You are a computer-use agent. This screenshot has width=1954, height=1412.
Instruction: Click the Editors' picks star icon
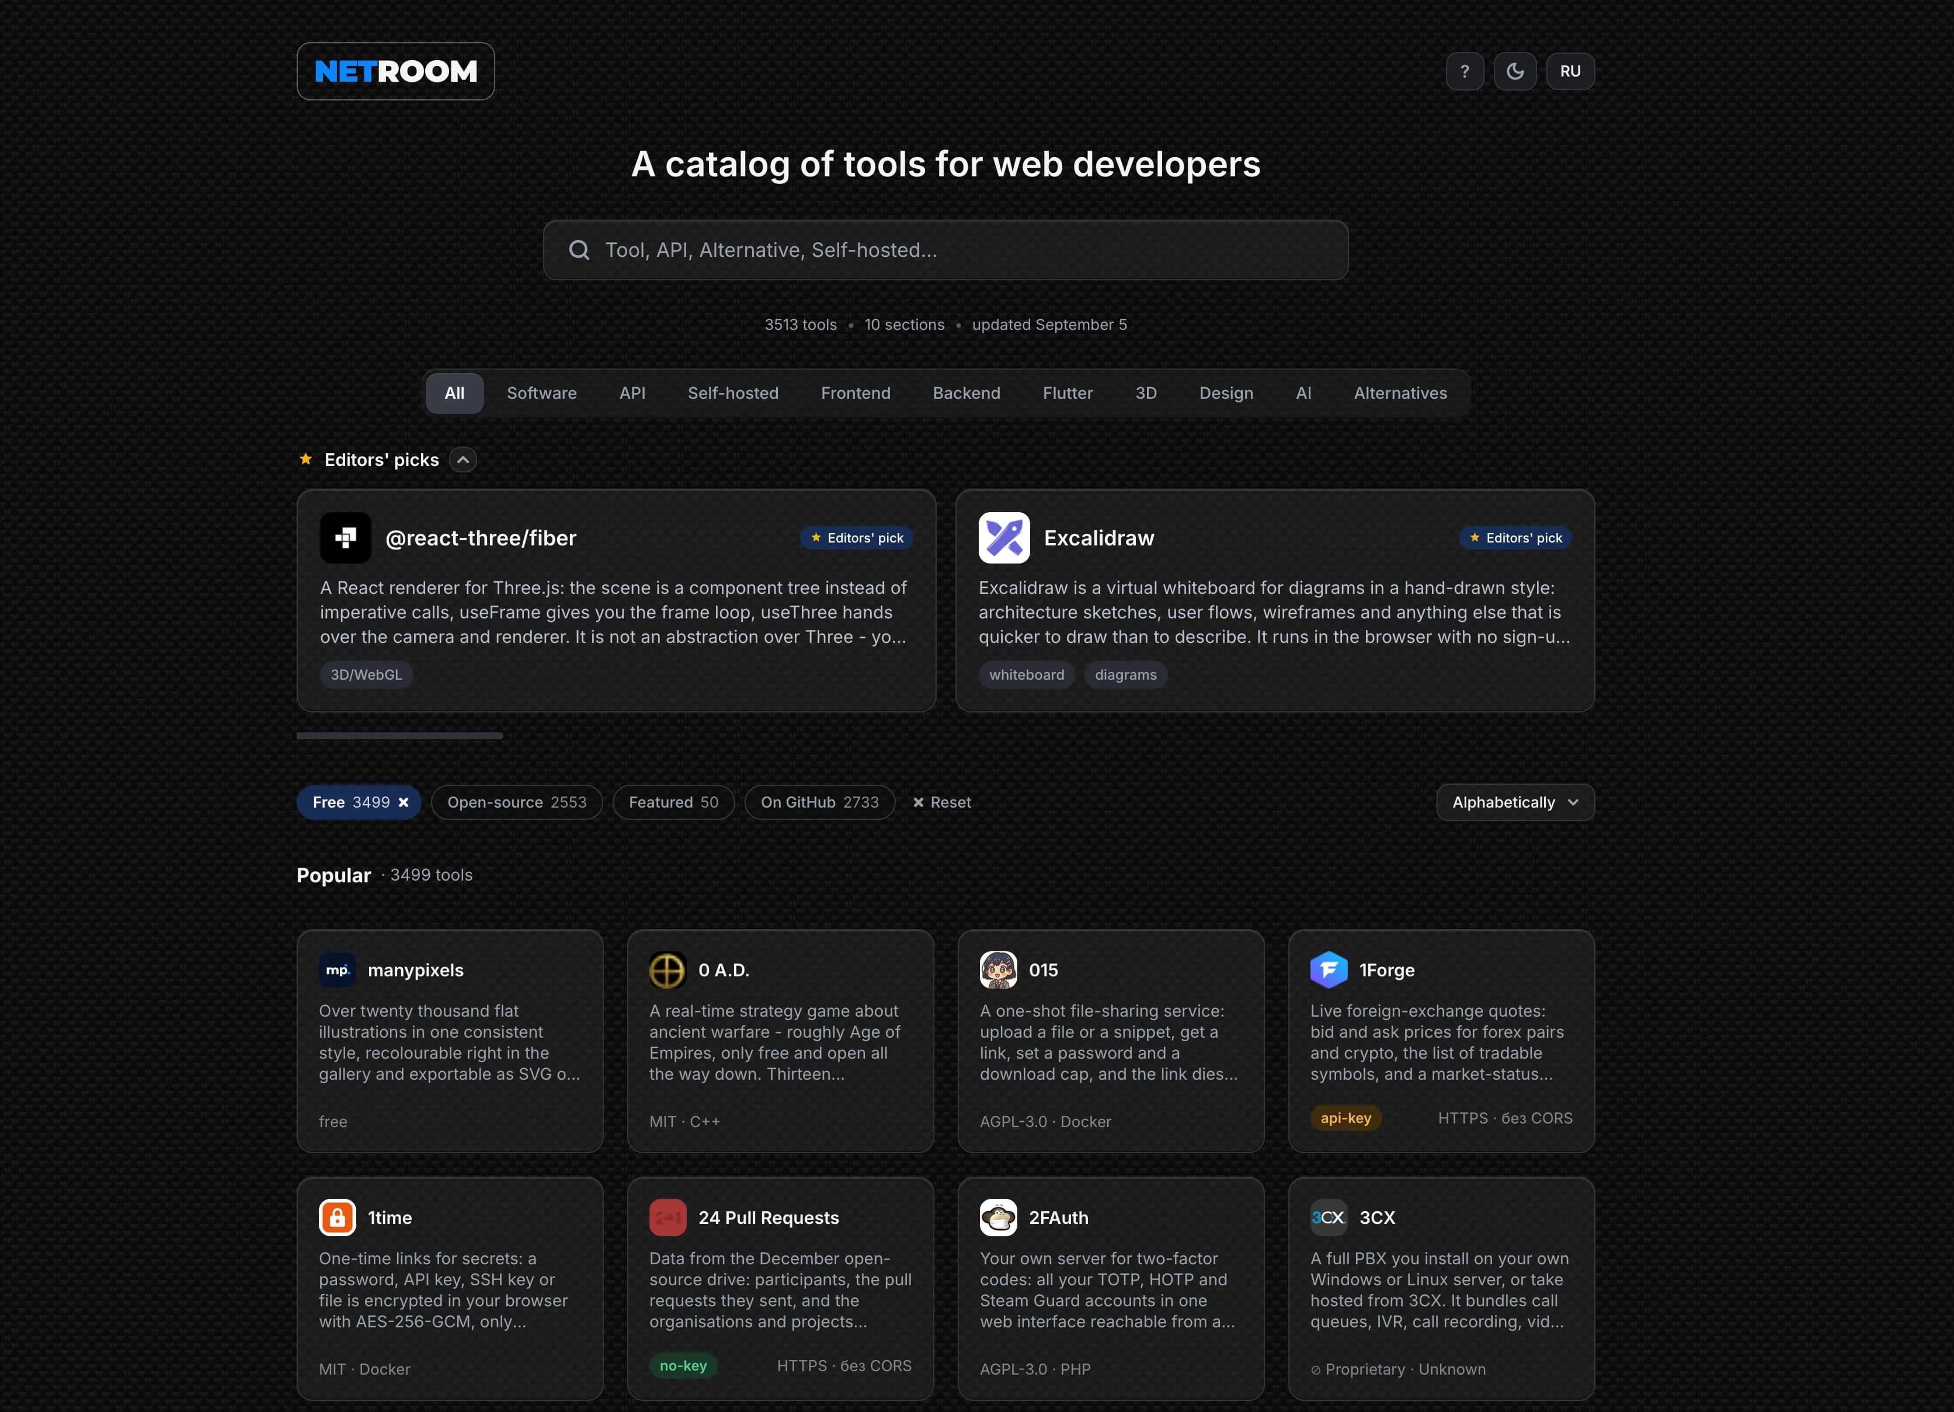pos(306,459)
